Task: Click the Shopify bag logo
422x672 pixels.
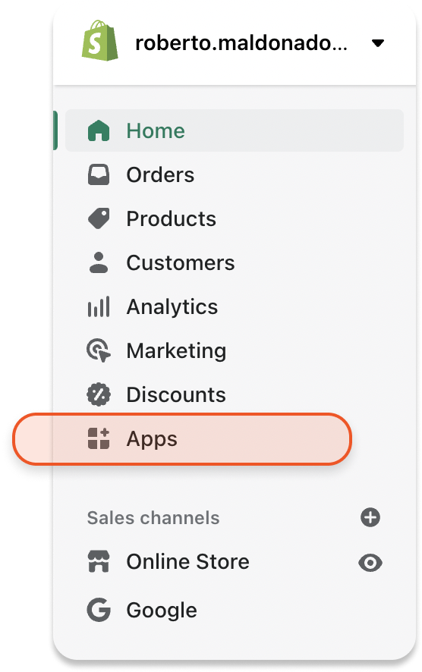Action: pyautogui.click(x=100, y=41)
